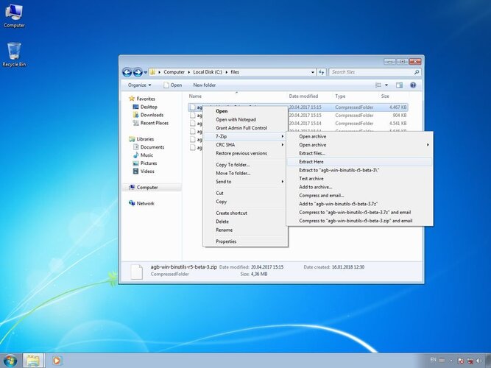Change view using the views icon
This screenshot has width=491, height=368.
[378, 85]
